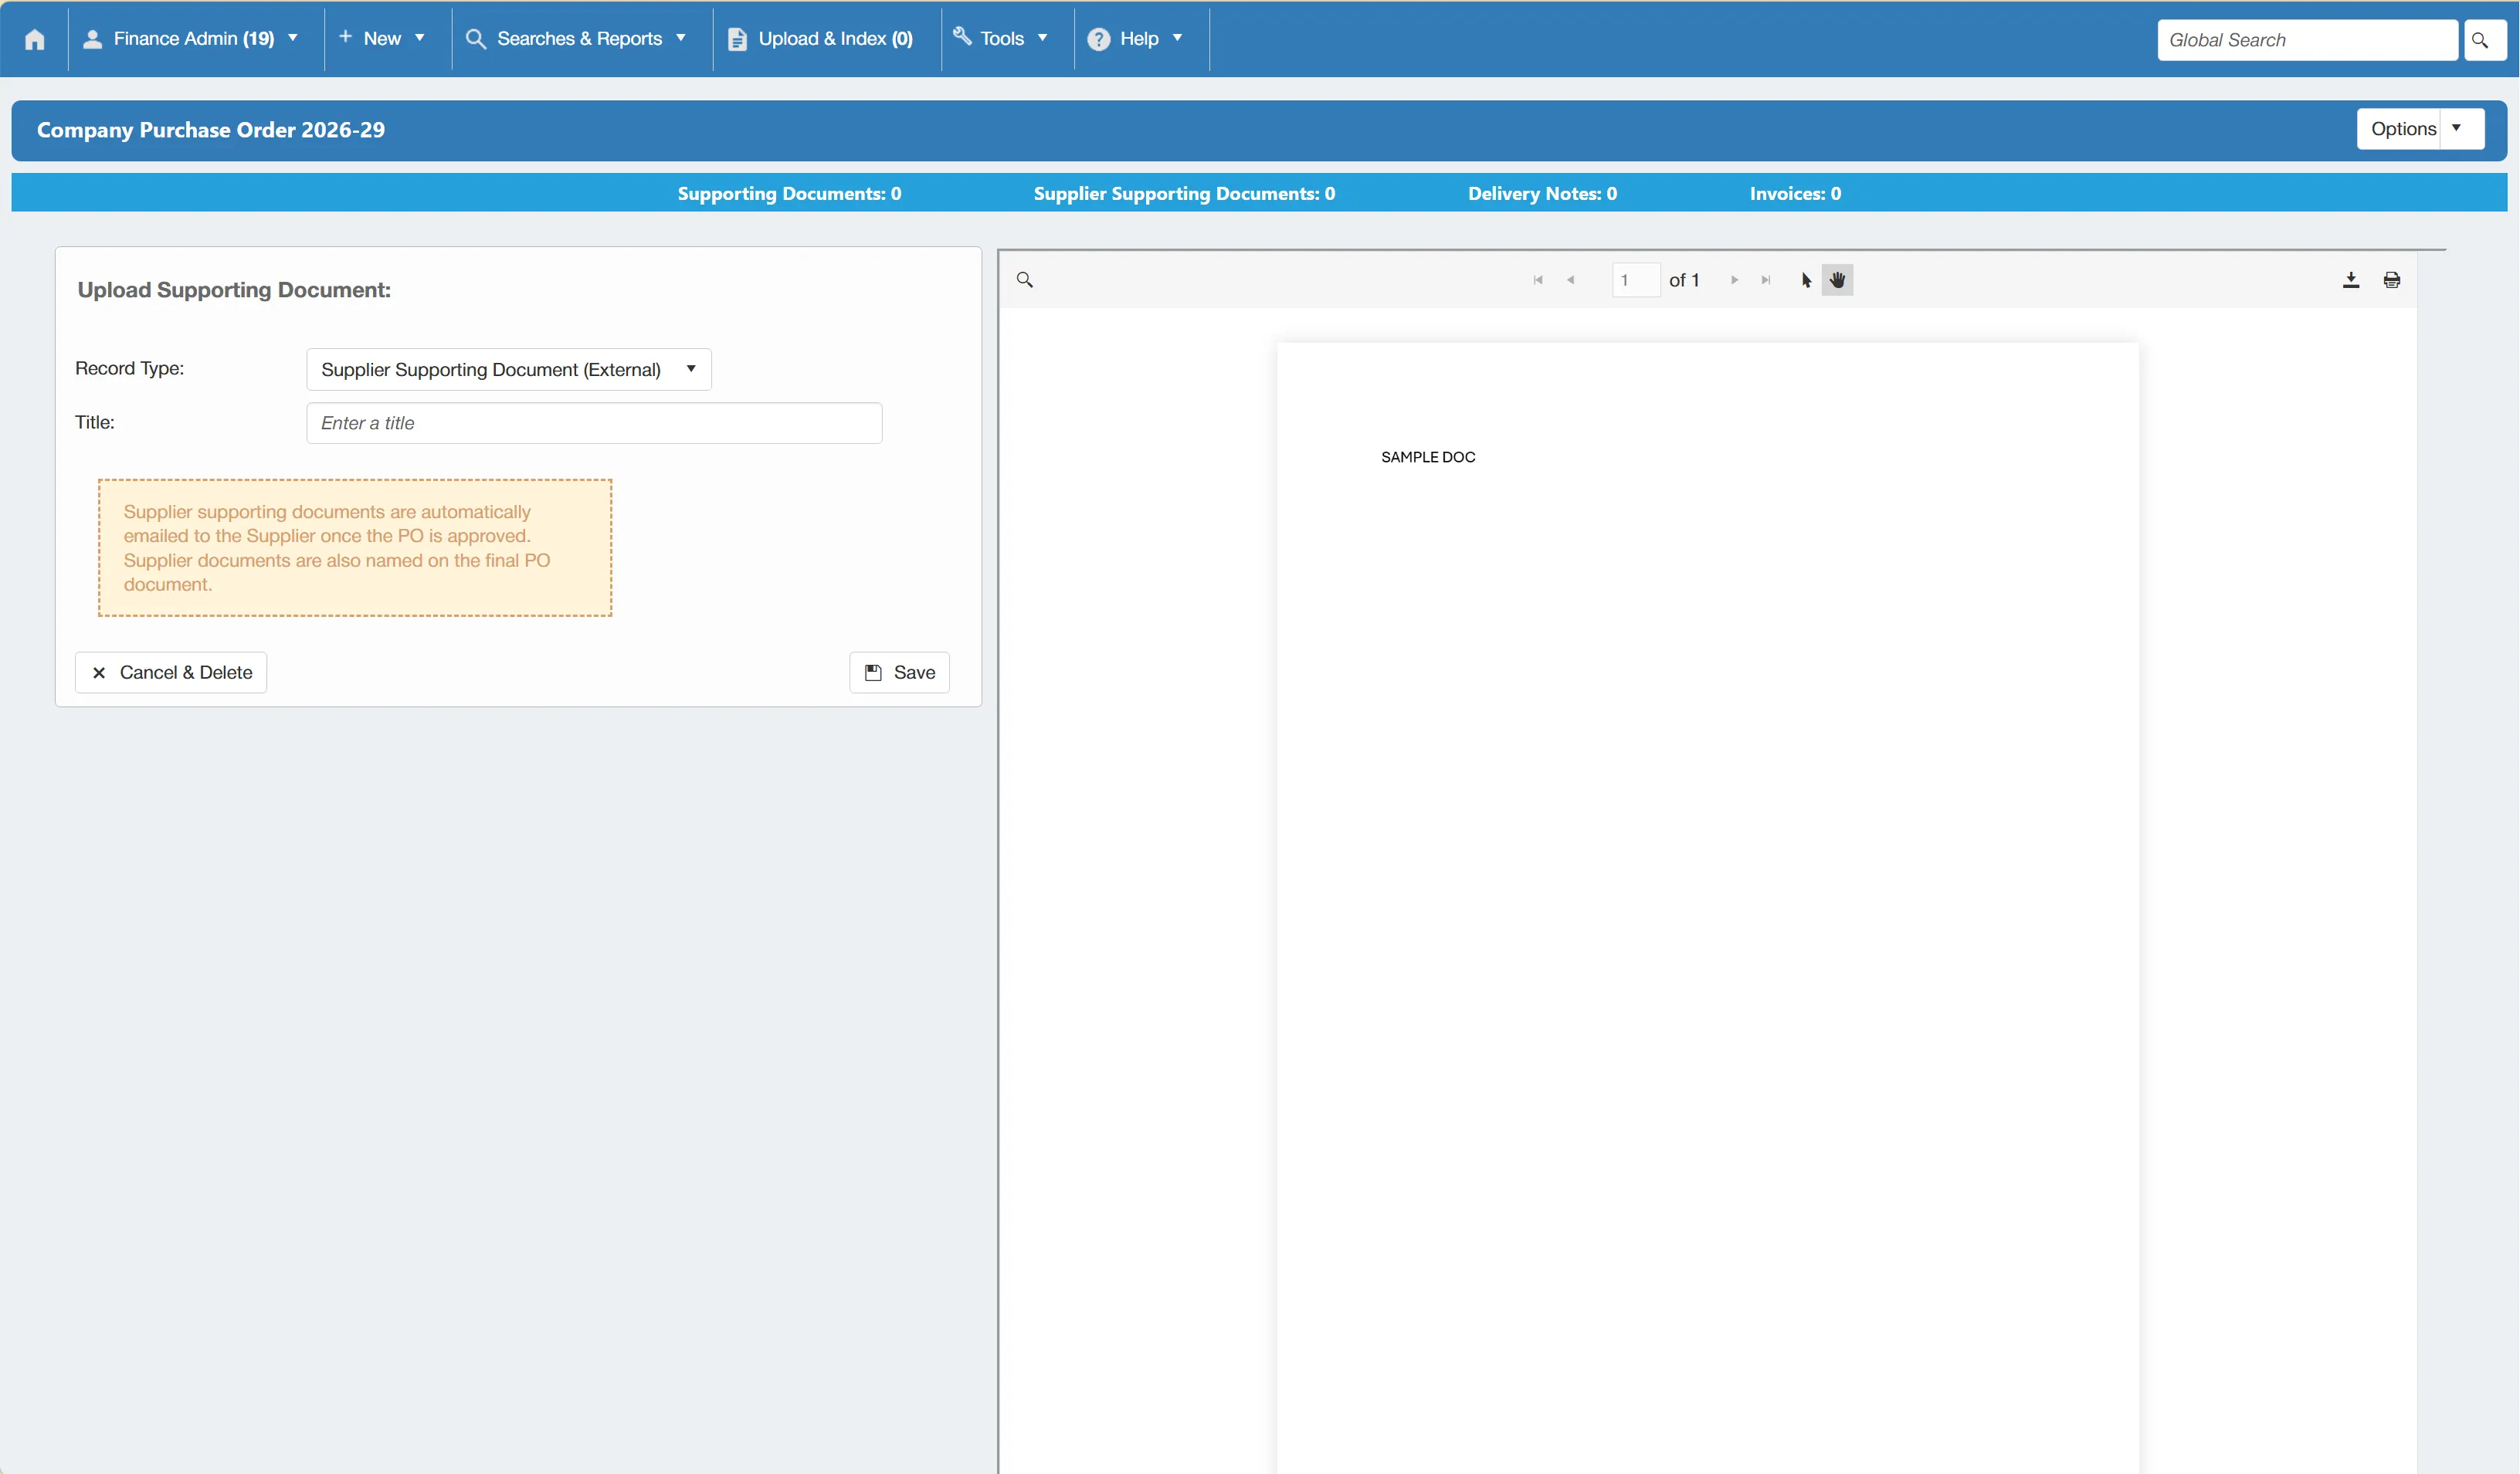
Task: Open the Record Type dropdown
Action: pyautogui.click(x=508, y=369)
